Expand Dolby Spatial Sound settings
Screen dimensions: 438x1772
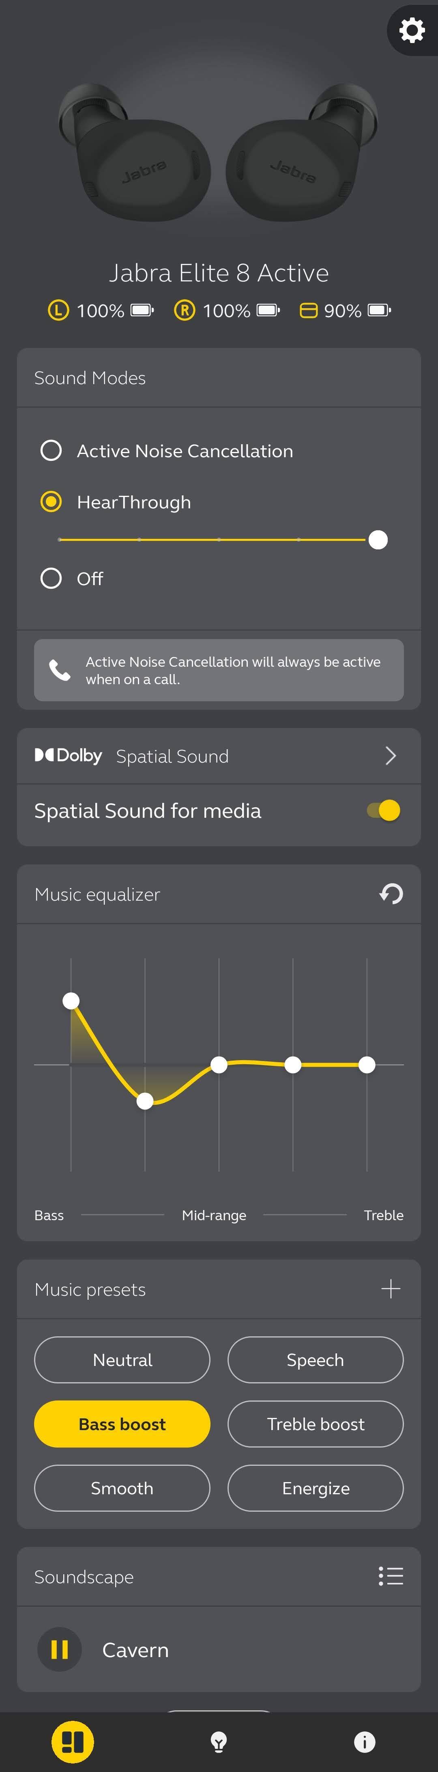(391, 756)
